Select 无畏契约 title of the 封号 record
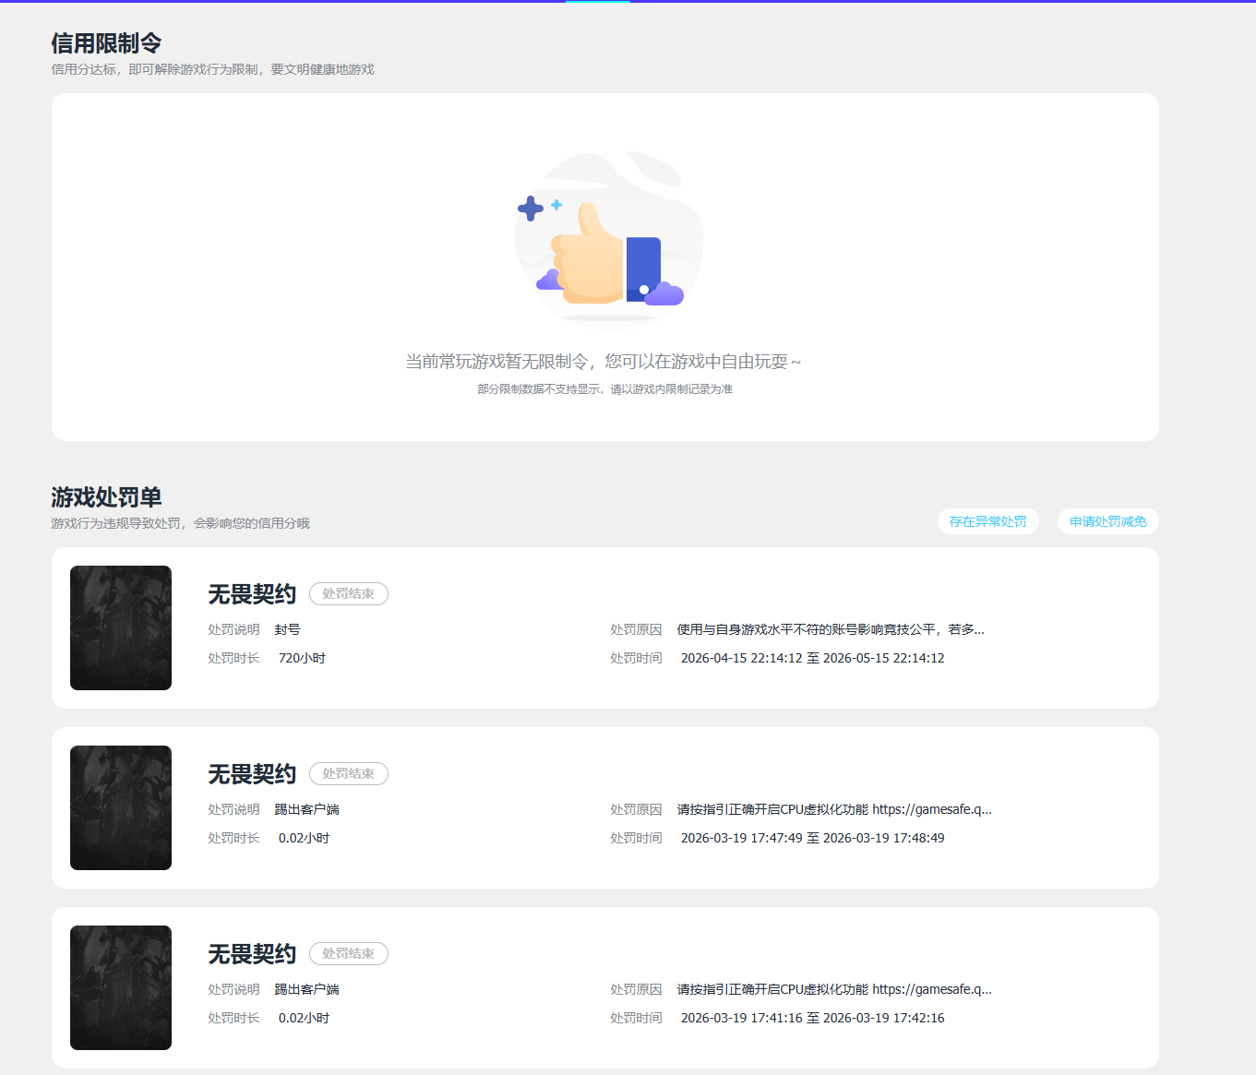 click(252, 594)
